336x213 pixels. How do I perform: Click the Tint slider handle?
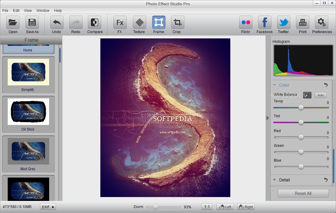click(301, 122)
